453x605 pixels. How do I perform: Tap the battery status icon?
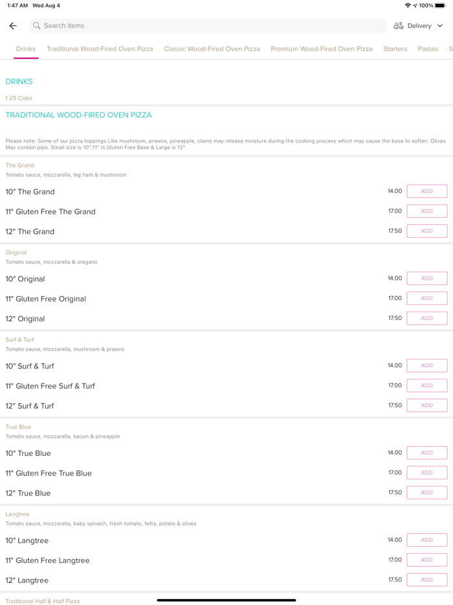click(x=440, y=6)
